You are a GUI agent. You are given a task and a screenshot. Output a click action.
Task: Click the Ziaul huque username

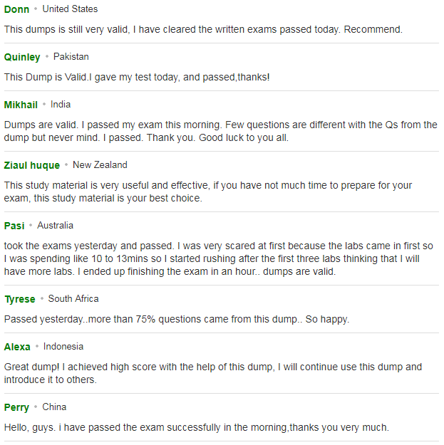(32, 165)
